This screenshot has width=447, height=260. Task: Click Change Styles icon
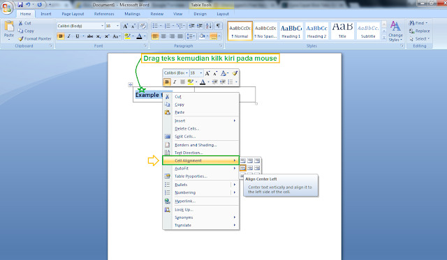click(395, 31)
